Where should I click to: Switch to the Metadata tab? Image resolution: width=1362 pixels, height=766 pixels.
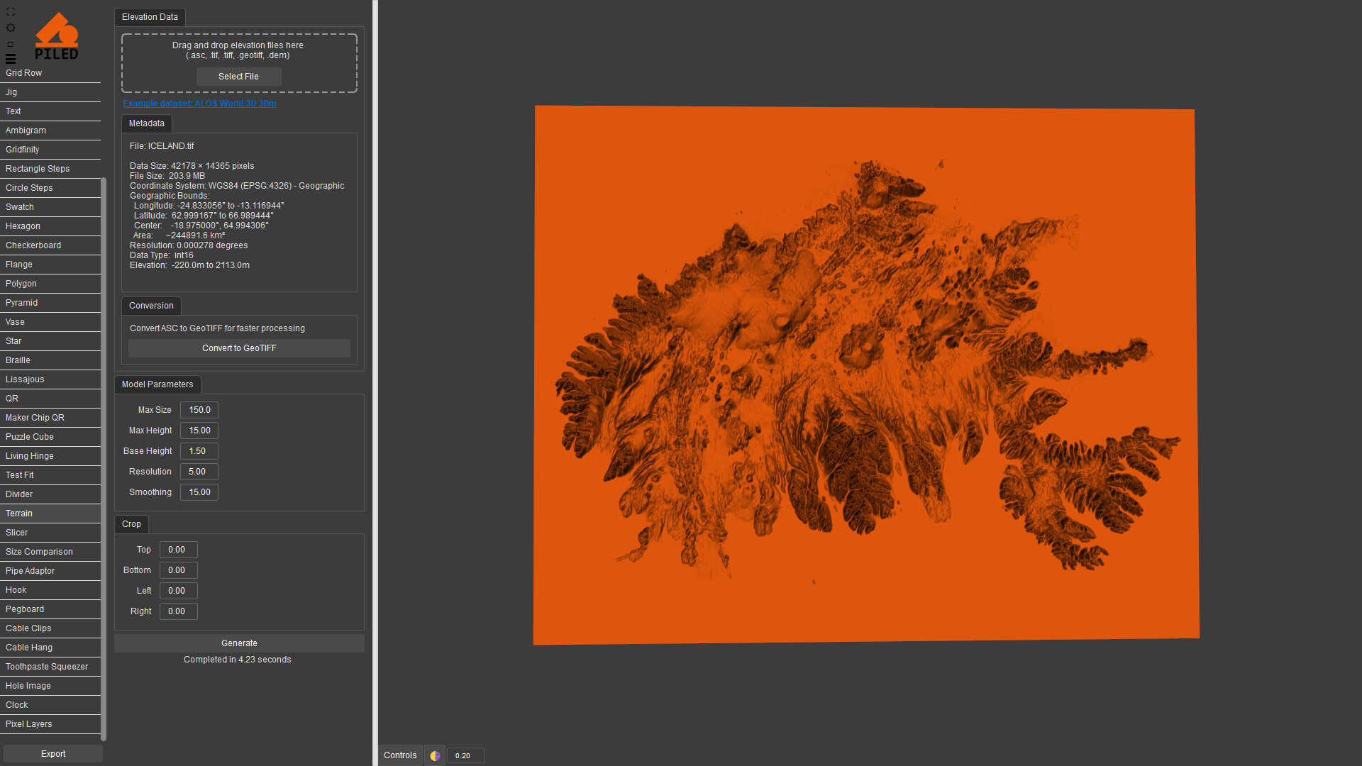pyautogui.click(x=146, y=123)
